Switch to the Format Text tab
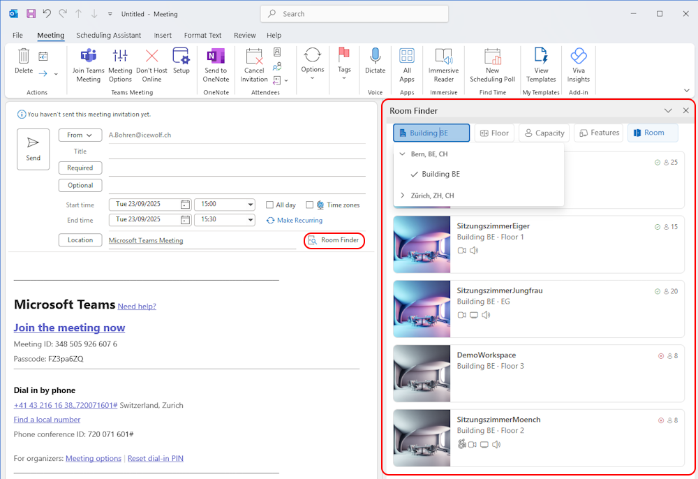Viewport: 698px width, 479px height. pos(202,35)
